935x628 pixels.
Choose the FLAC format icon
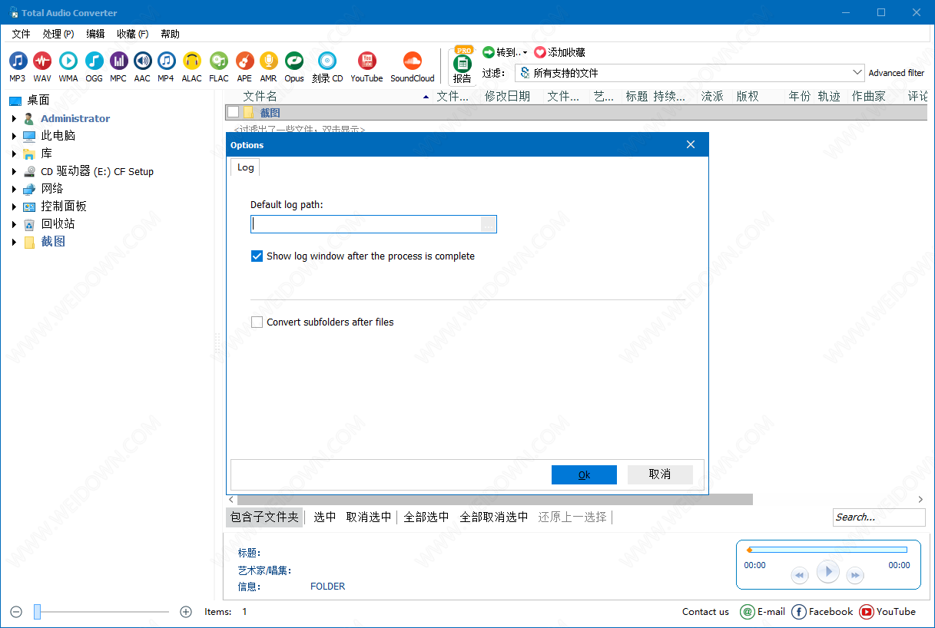click(219, 61)
